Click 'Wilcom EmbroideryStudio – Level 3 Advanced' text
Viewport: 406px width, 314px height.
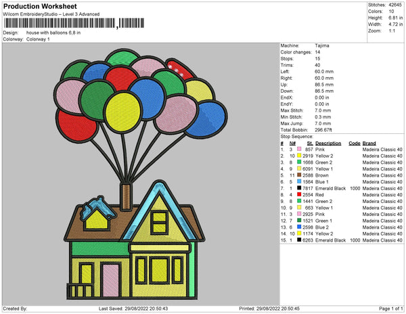51,14
